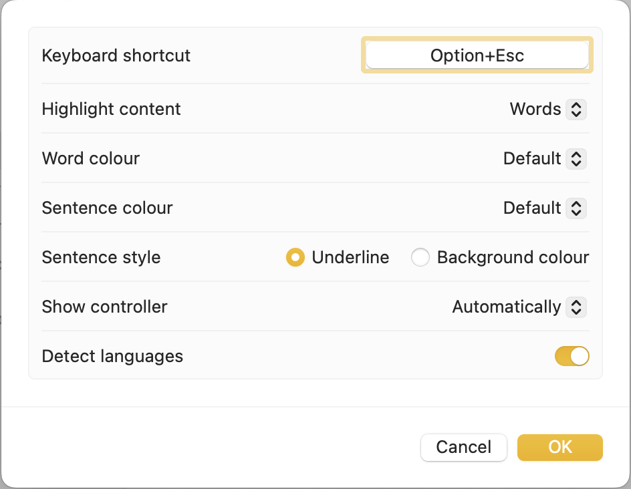Click the Option+Esc keyboard shortcut field
The width and height of the screenshot is (631, 489).
pyautogui.click(x=477, y=55)
